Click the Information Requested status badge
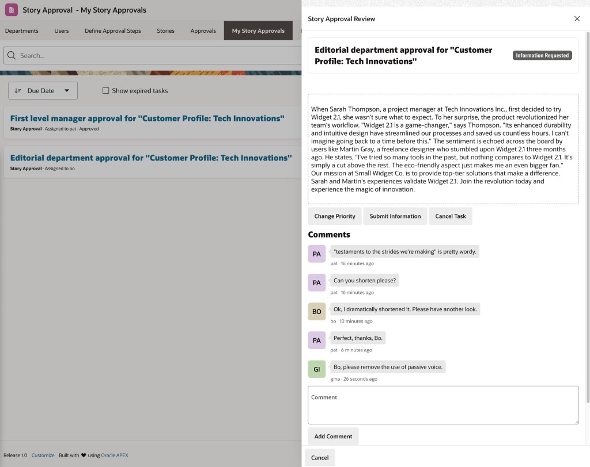Viewport: 590px width, 467px height. pos(542,56)
